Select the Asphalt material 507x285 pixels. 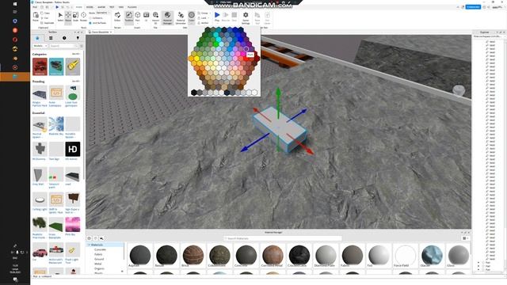tap(140, 255)
